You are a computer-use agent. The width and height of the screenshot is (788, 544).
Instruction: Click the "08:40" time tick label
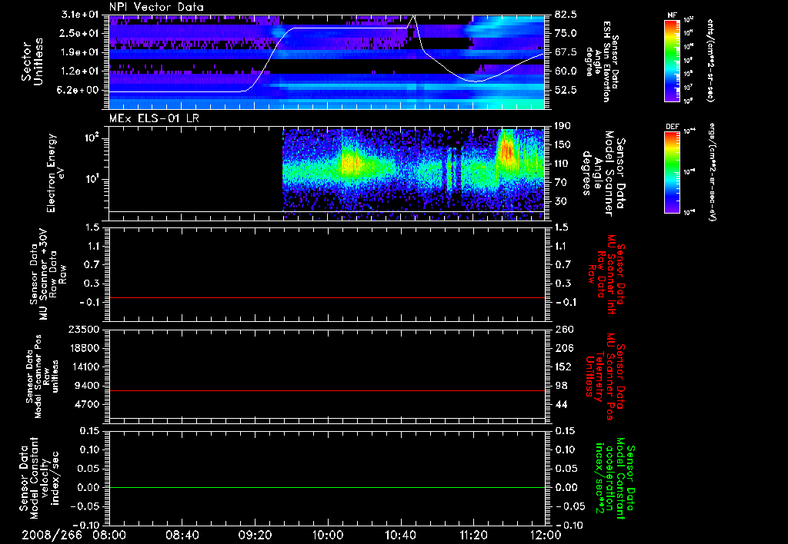182,535
